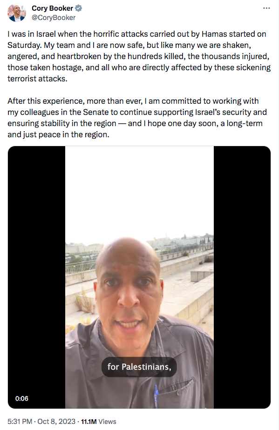Click the first paragraph about the Hamas attacks
Screen dimensions: 279x430
tap(139, 56)
